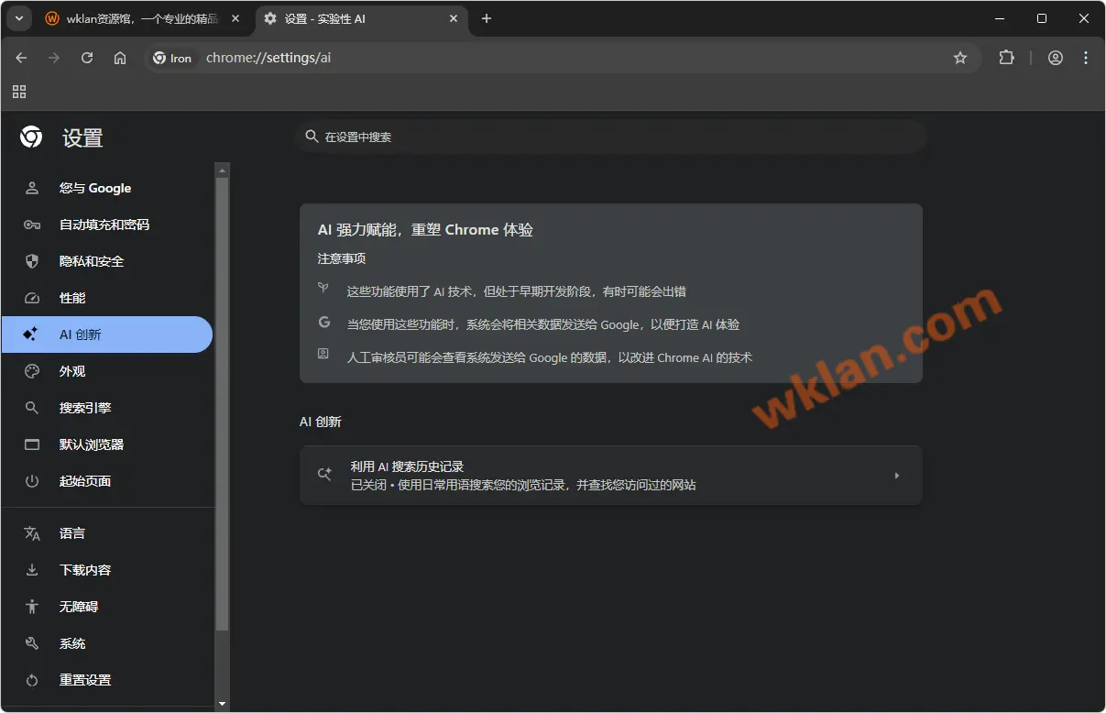The height and width of the screenshot is (713, 1106).
Task: Click the address bar URL chrome://settings/ai
Action: (268, 58)
